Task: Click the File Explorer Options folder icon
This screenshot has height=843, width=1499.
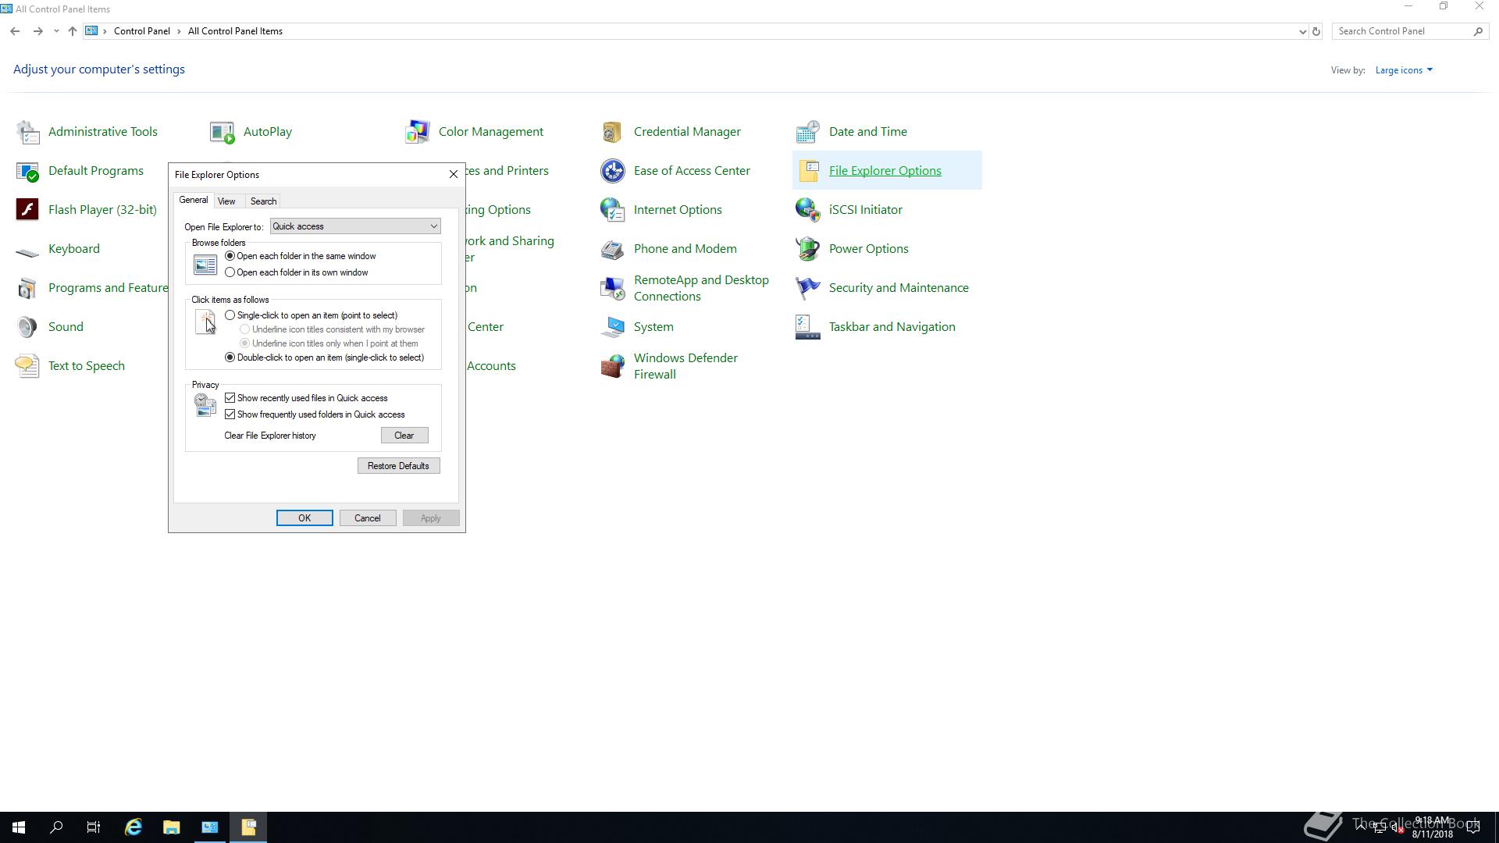Action: tap(808, 171)
